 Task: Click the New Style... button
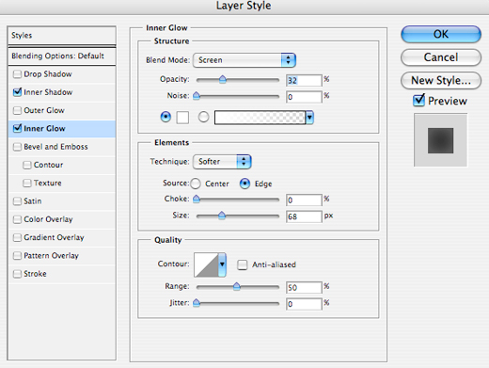point(441,81)
